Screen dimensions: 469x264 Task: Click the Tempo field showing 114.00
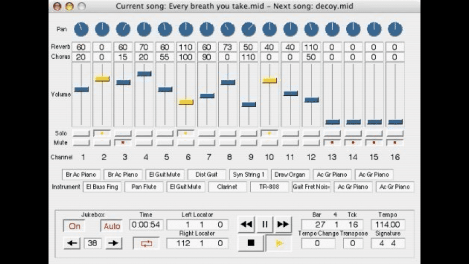(x=388, y=225)
